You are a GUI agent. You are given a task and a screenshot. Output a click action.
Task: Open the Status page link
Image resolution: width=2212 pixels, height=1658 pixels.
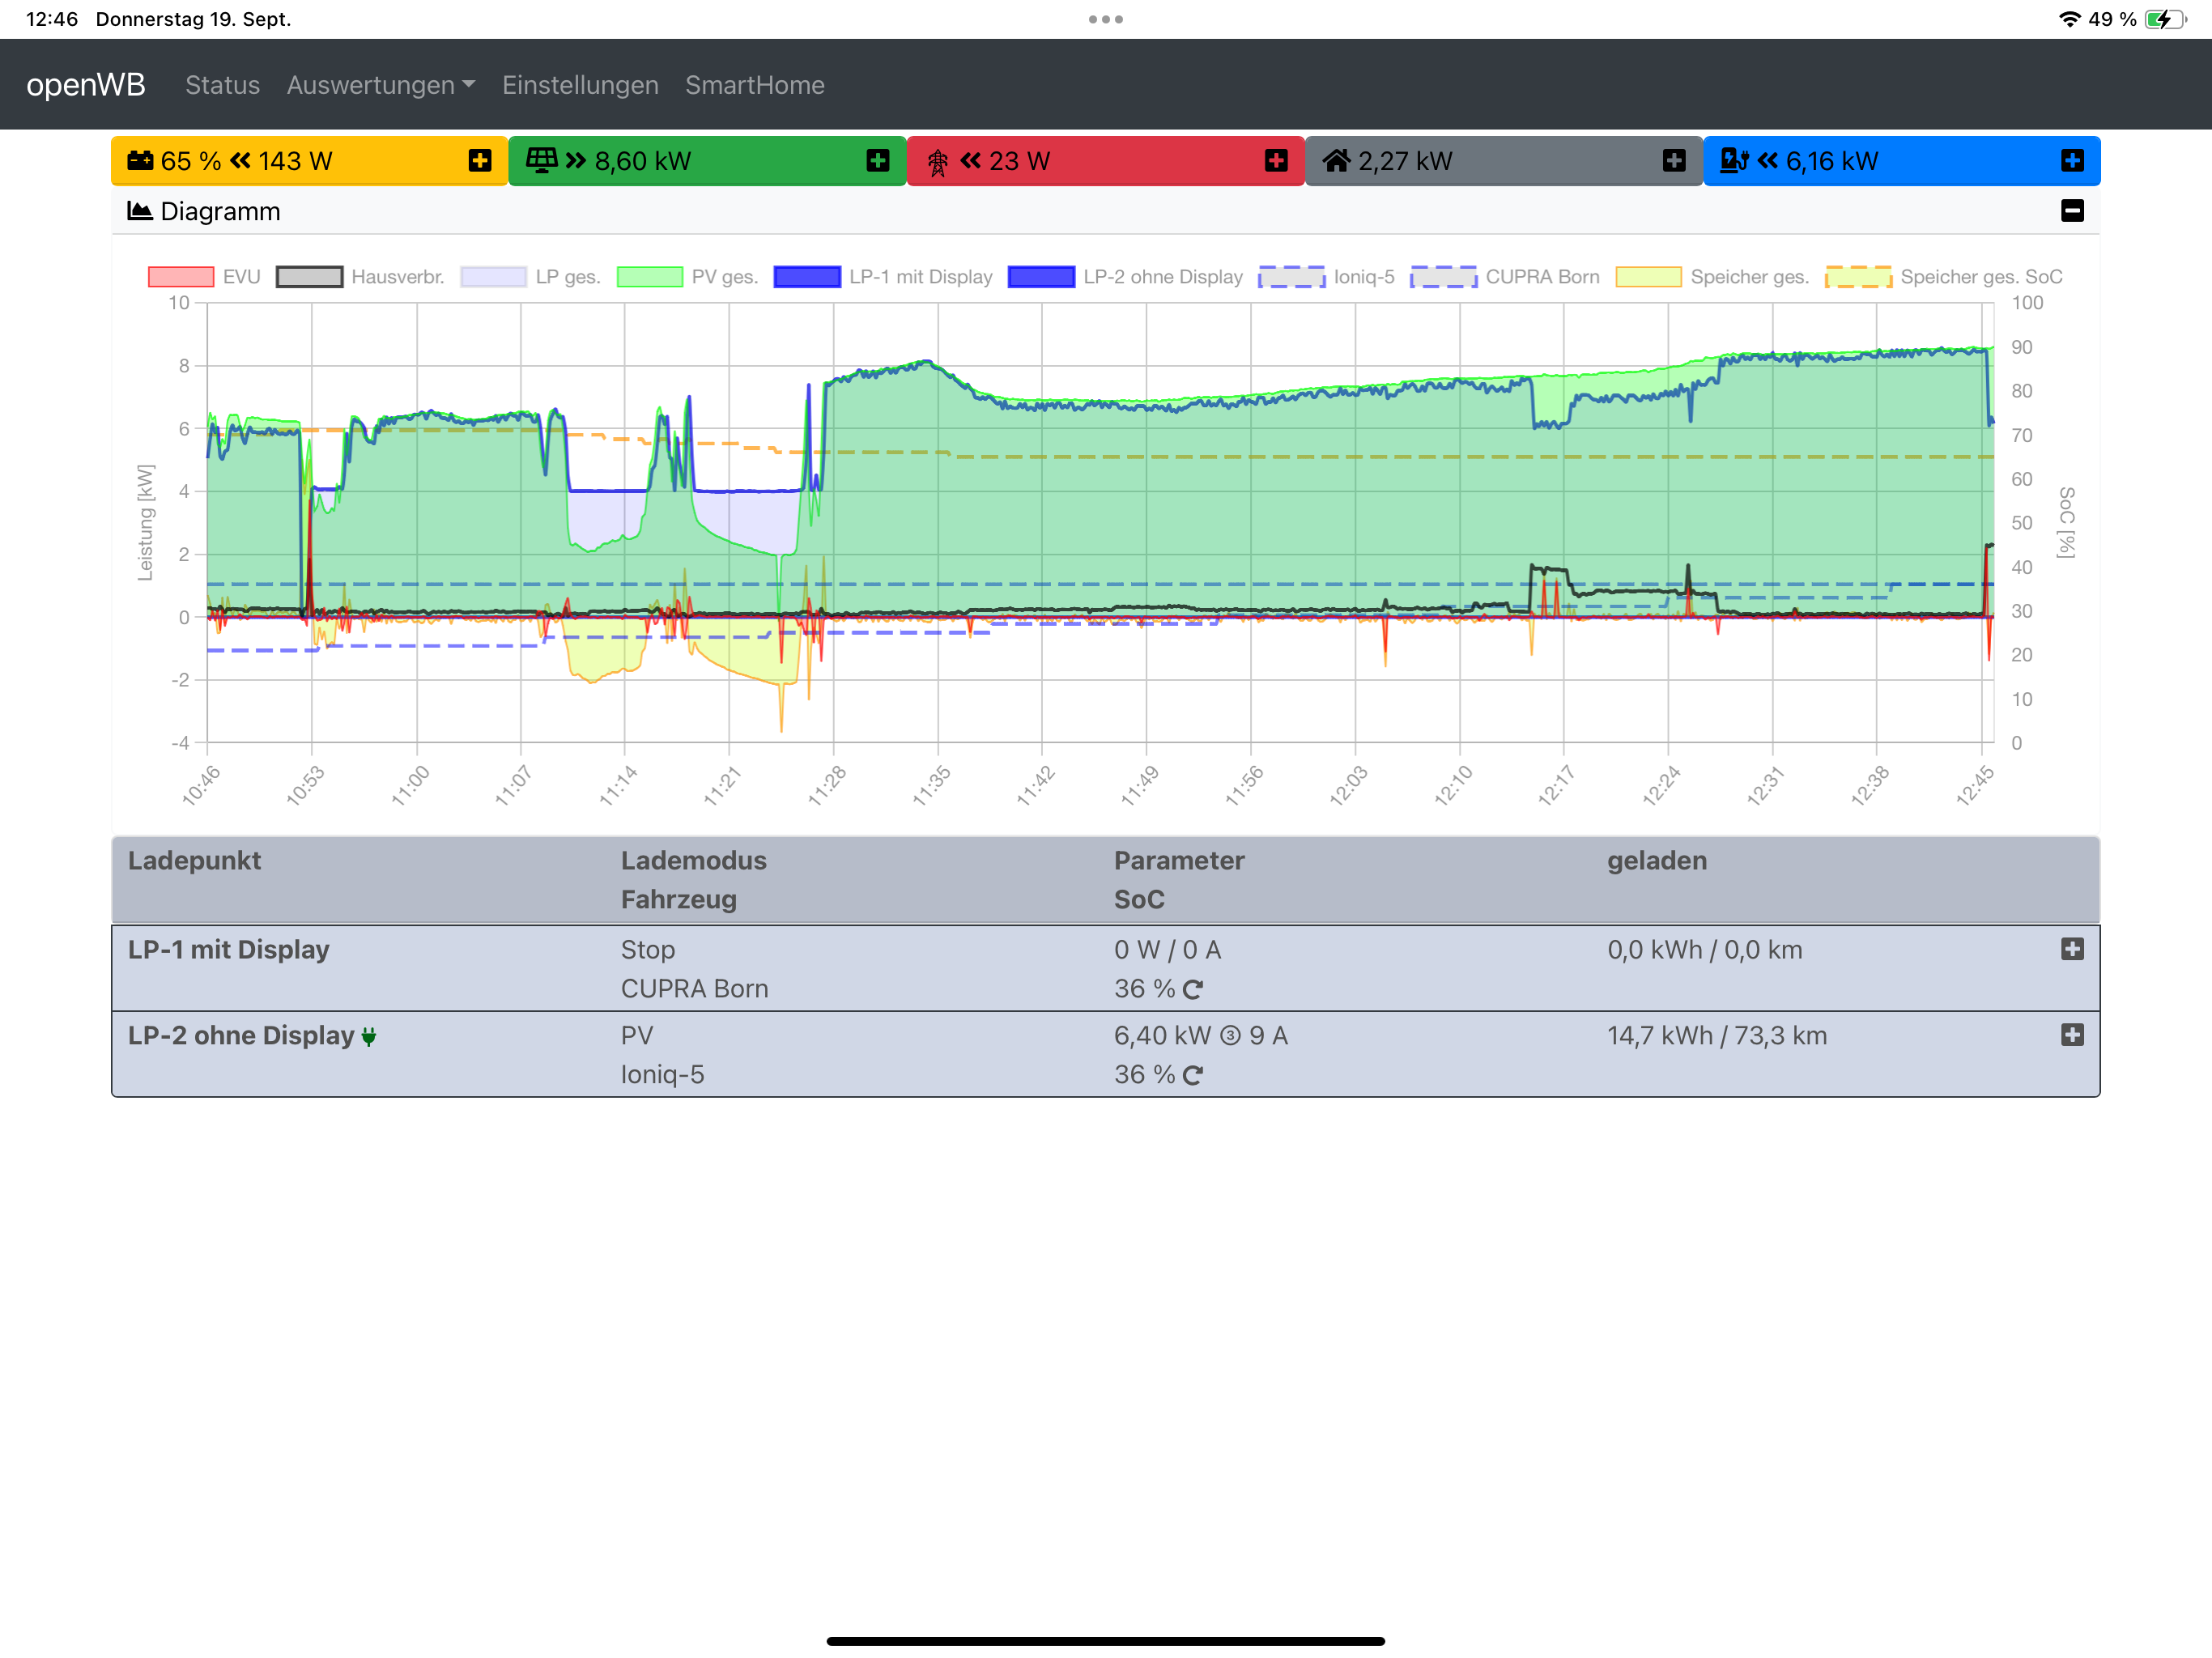pyautogui.click(x=222, y=85)
